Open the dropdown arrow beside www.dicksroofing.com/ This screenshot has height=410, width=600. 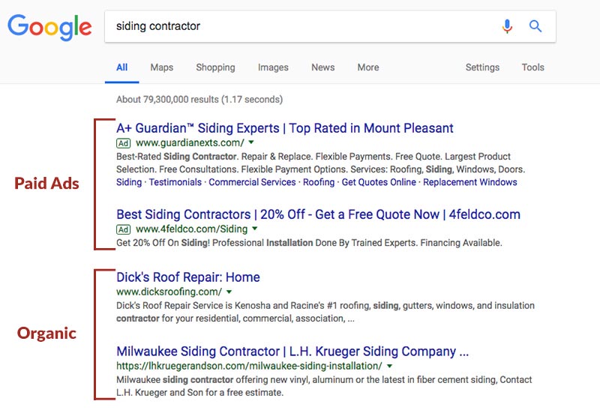(229, 292)
